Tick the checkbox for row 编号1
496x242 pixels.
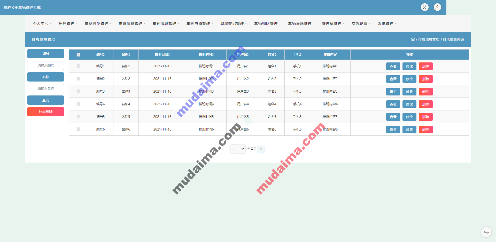point(79,66)
